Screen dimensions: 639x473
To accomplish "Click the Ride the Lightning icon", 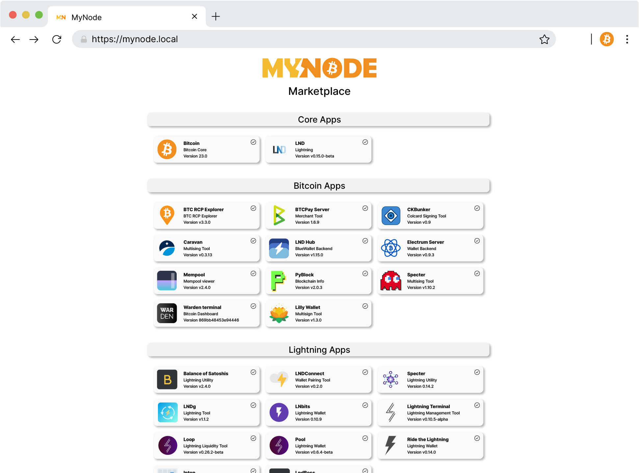I will coord(391,445).
